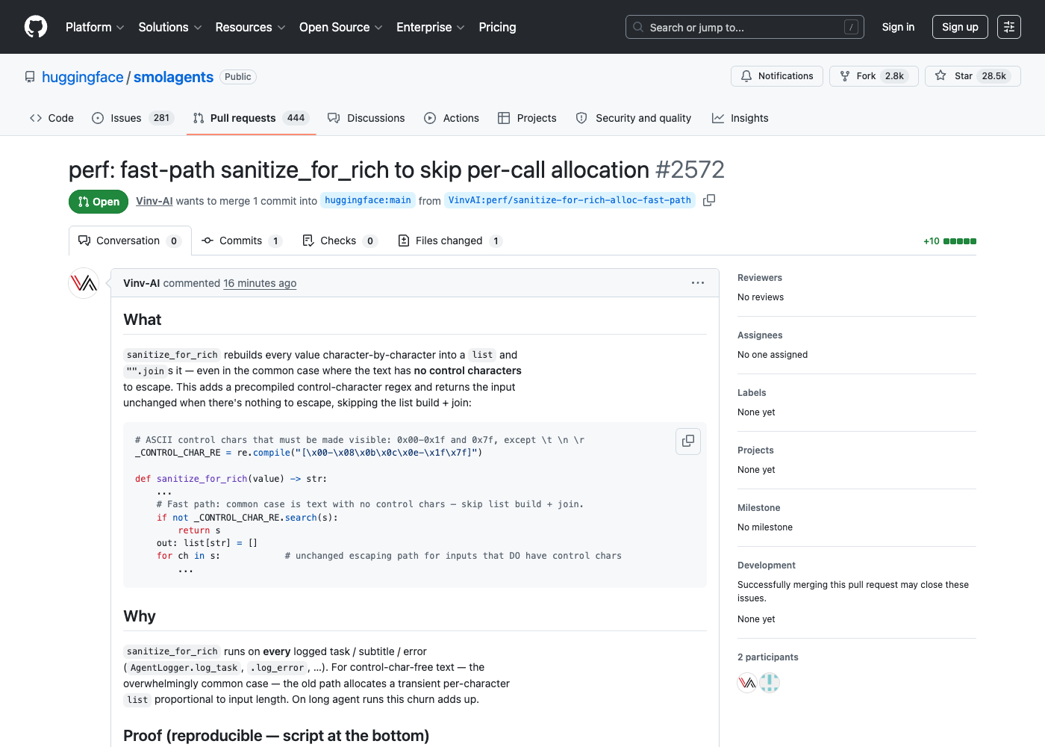The height and width of the screenshot is (747, 1045).
Task: Open the GitHub logo home link
Action: coord(36,27)
